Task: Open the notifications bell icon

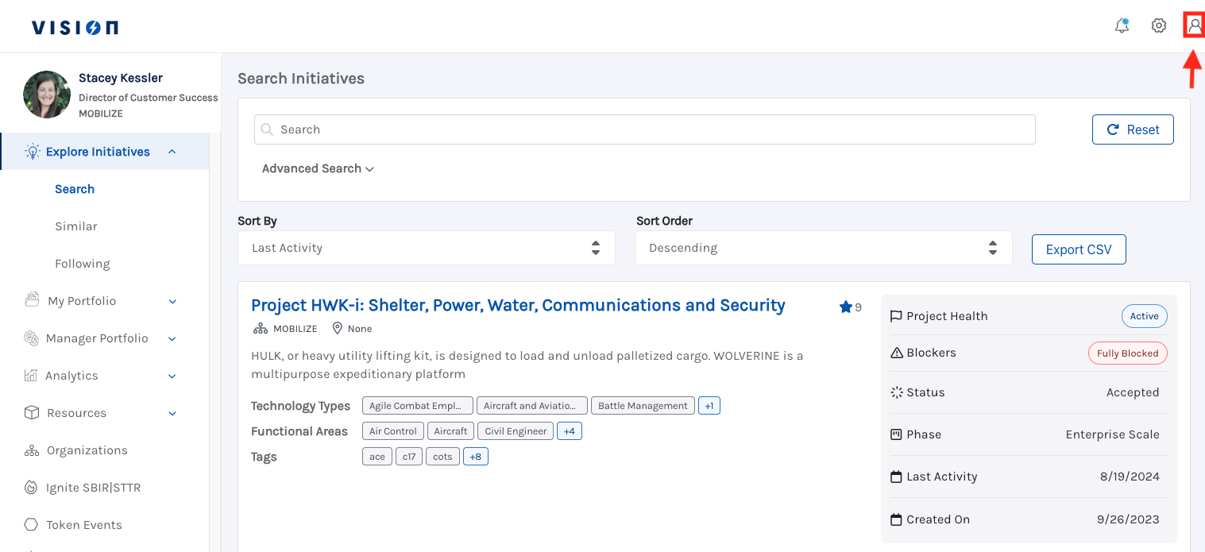Action: (x=1122, y=26)
